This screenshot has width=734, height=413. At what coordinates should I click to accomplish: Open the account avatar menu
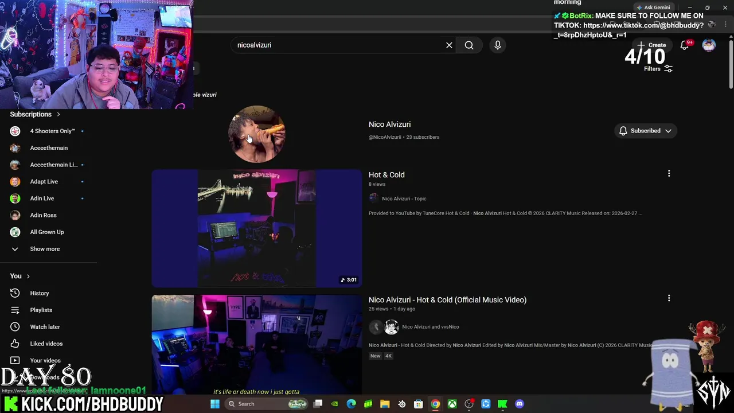pos(709,45)
